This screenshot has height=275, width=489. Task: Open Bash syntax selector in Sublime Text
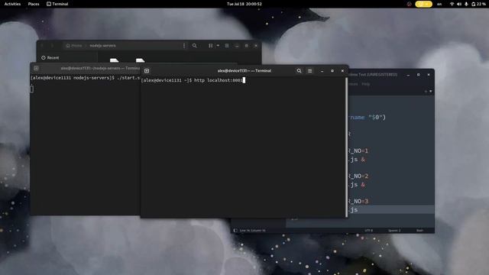[x=419, y=231]
